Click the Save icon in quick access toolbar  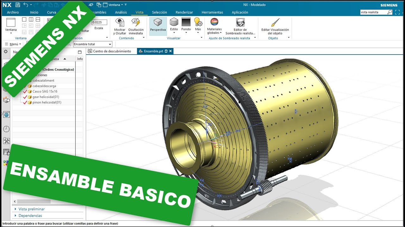pyautogui.click(x=18, y=5)
